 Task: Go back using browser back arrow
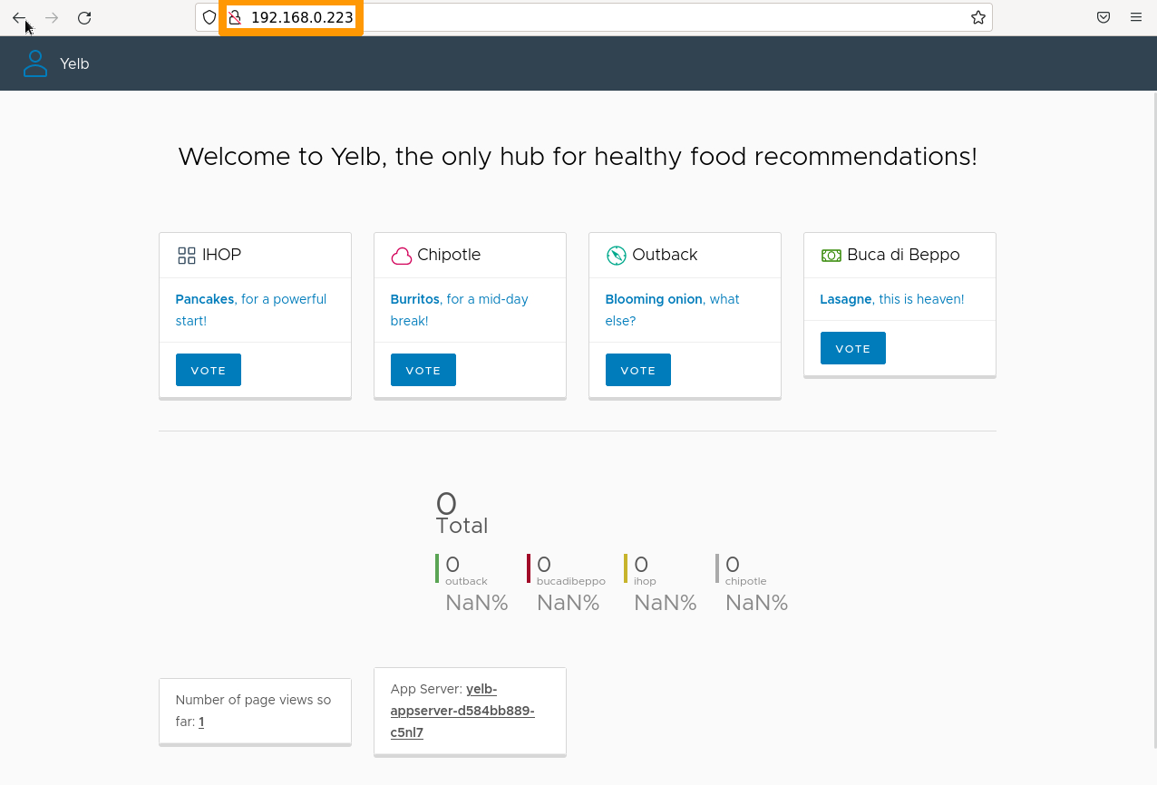click(x=19, y=18)
